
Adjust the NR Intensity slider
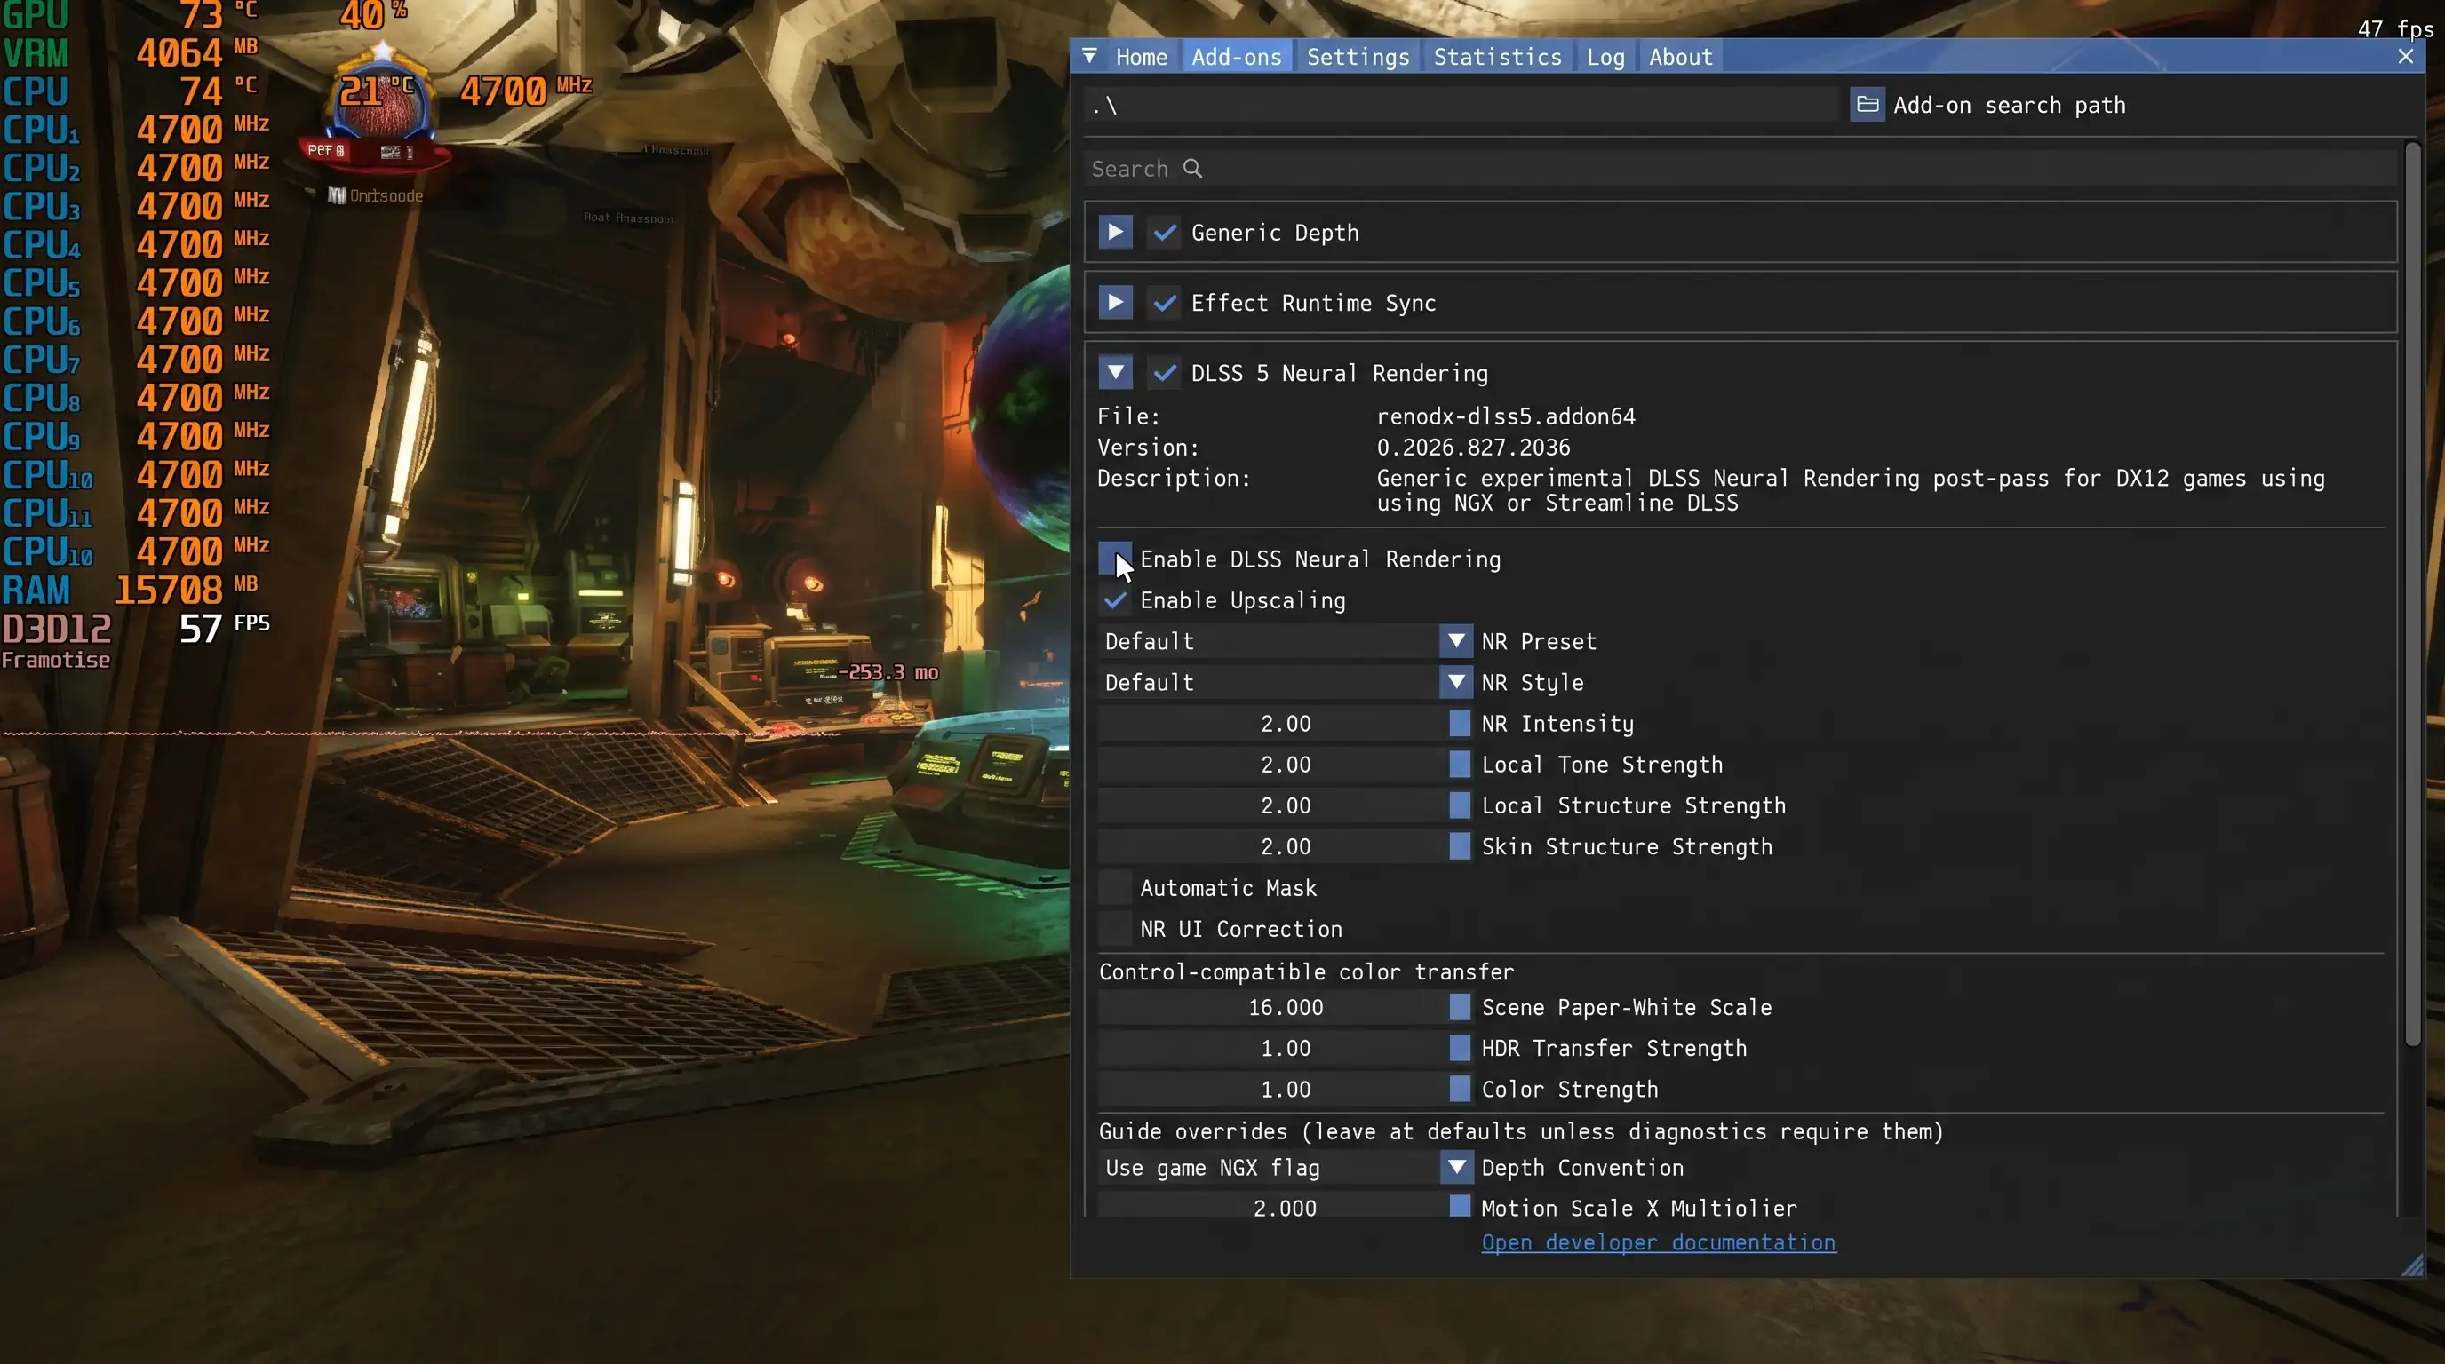click(x=1286, y=724)
